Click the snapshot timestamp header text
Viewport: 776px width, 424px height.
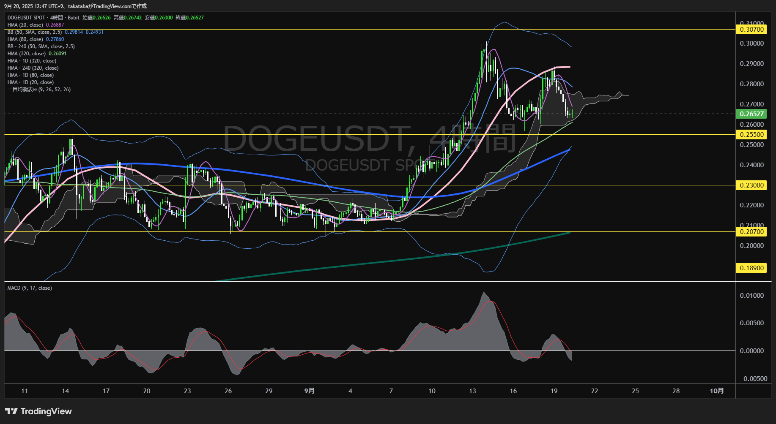pyautogui.click(x=76, y=6)
